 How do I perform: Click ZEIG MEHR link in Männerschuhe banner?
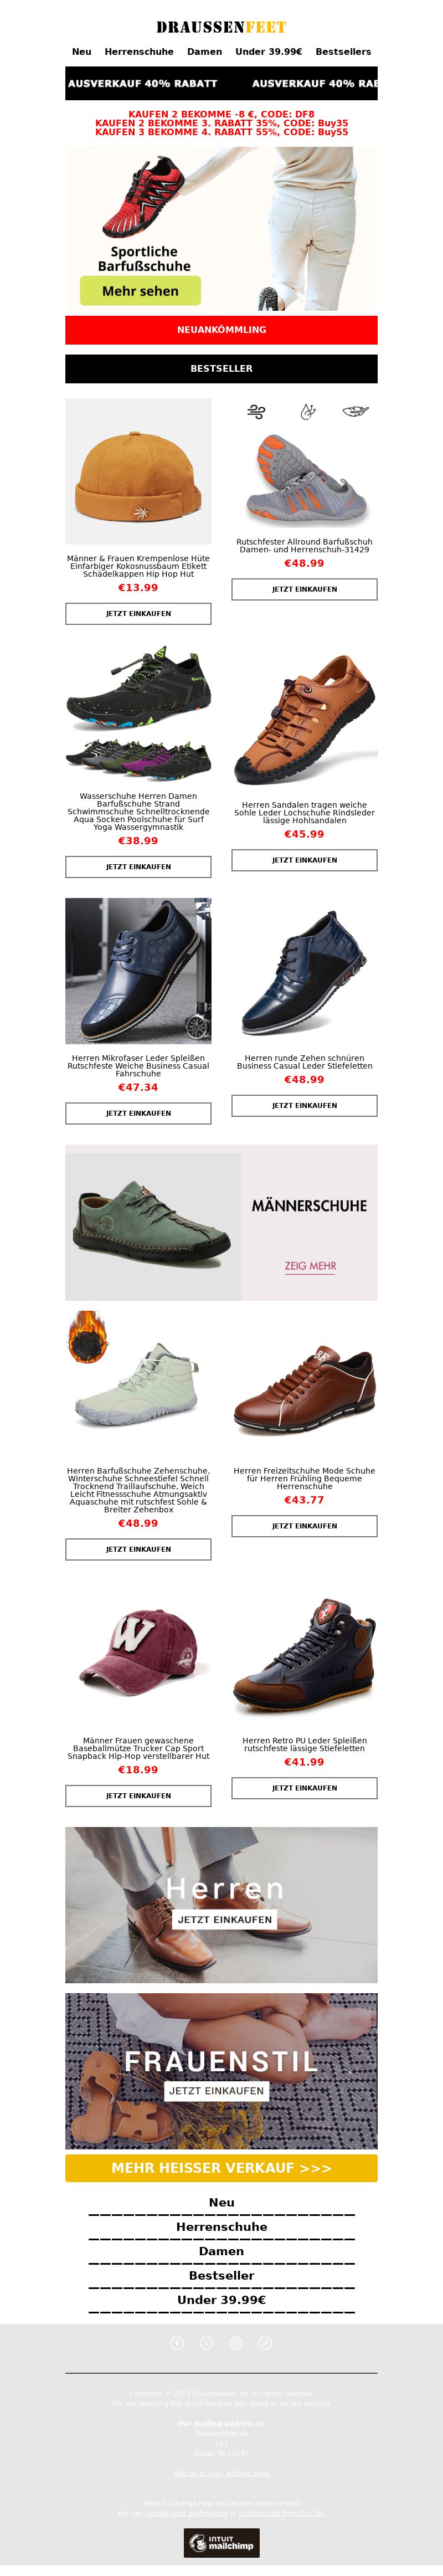(x=310, y=1266)
